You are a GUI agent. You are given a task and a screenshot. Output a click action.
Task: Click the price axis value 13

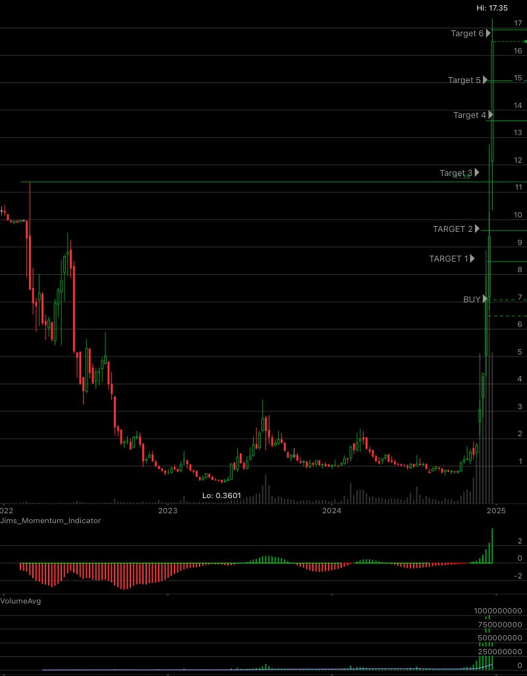point(518,133)
